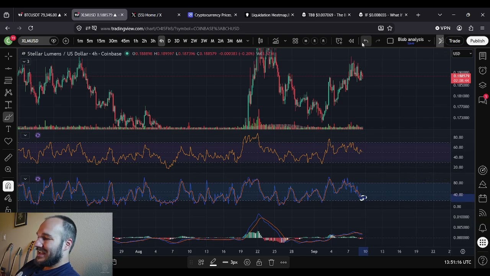The height and width of the screenshot is (276, 490).
Task: Open the watchlist panel in right sidebar
Action: 482,56
